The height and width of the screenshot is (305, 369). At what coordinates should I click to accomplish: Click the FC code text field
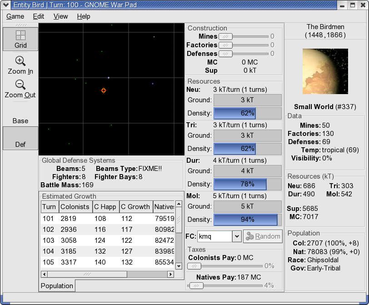click(214, 236)
